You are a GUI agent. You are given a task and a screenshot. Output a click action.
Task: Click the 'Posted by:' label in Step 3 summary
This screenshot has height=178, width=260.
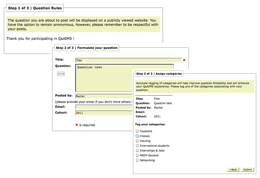pos(144,108)
